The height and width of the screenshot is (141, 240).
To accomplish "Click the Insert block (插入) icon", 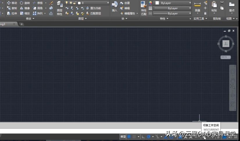I will click(115, 6).
